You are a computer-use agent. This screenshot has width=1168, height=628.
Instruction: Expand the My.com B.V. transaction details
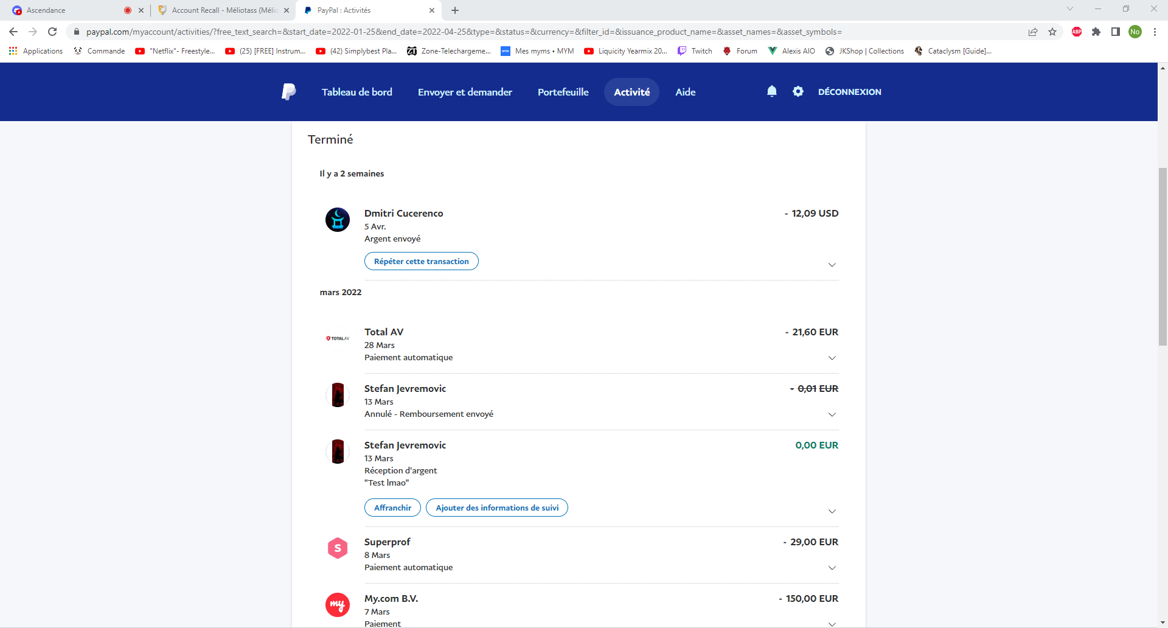pos(832,624)
